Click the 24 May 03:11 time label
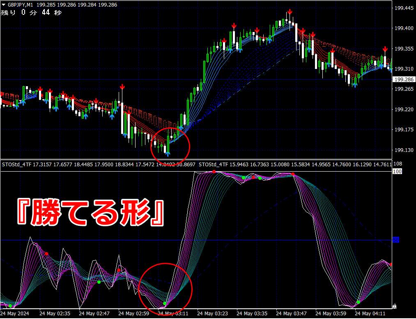This screenshot has height=319, width=416. pyautogui.click(x=173, y=314)
